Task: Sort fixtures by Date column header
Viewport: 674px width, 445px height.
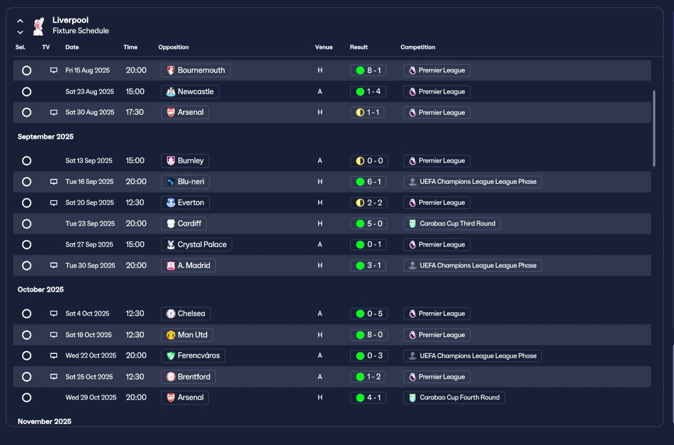Action: 72,47
